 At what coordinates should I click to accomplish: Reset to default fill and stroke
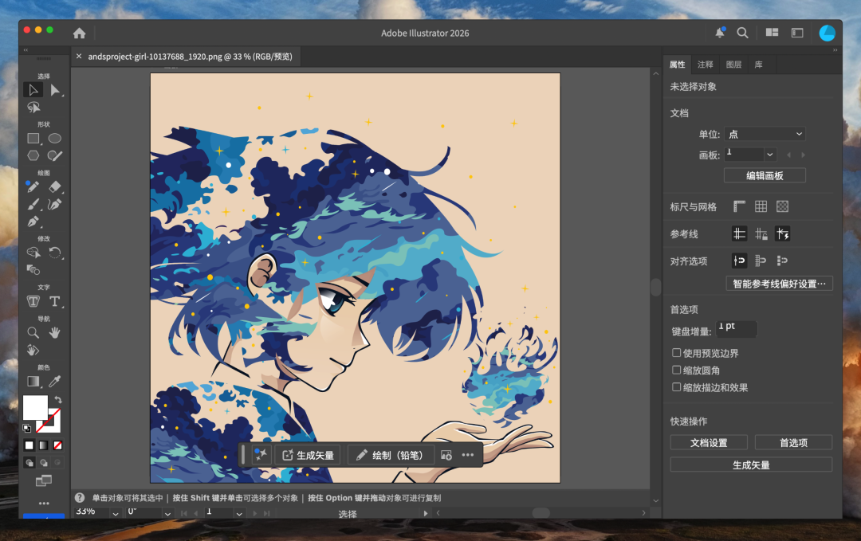[x=26, y=428]
